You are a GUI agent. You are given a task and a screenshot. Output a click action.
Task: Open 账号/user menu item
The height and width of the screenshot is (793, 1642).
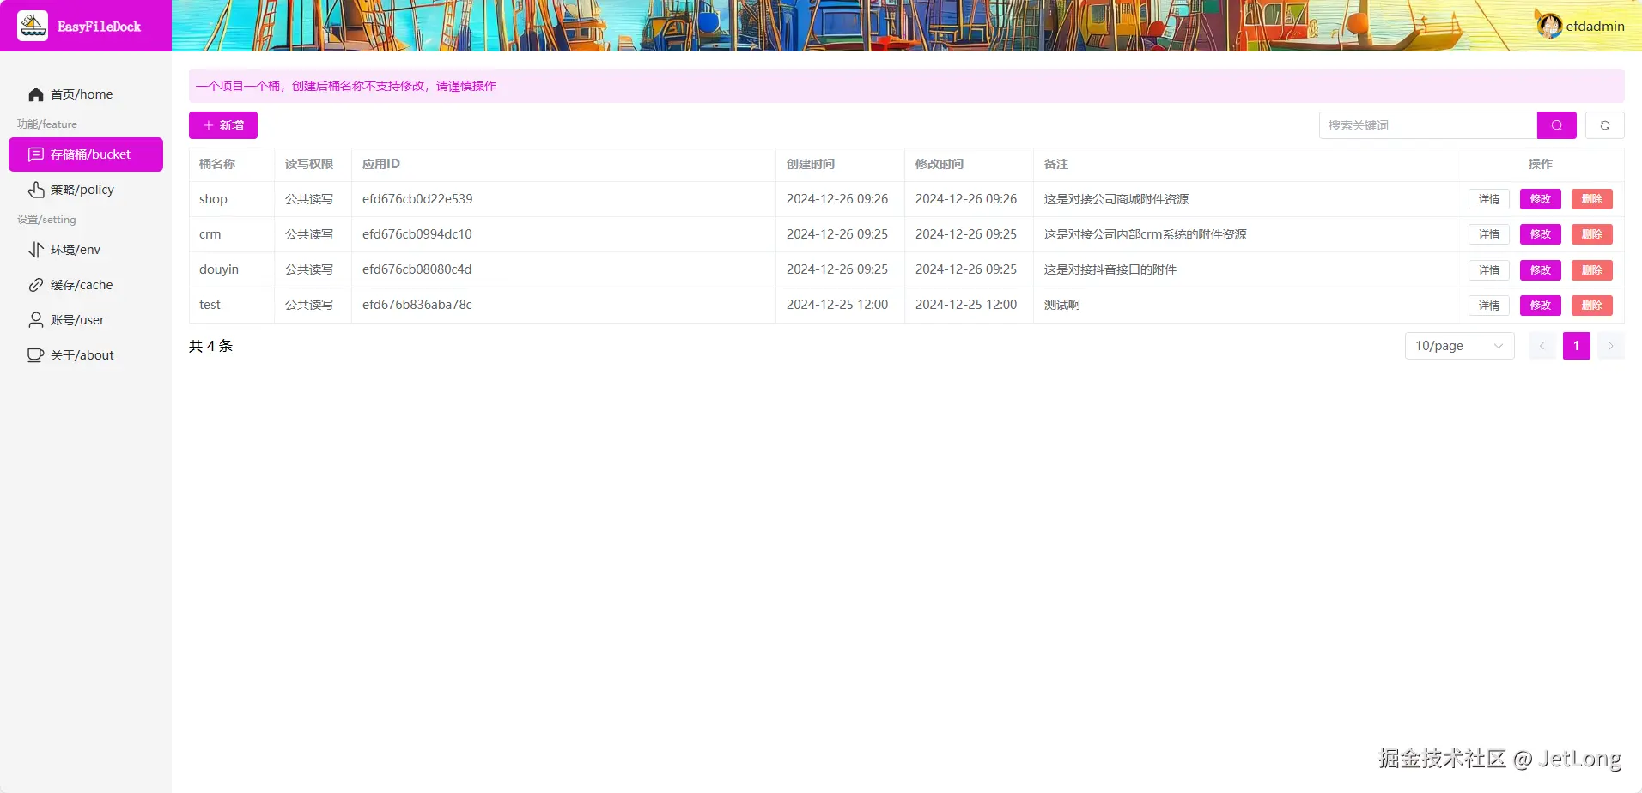[x=86, y=320]
